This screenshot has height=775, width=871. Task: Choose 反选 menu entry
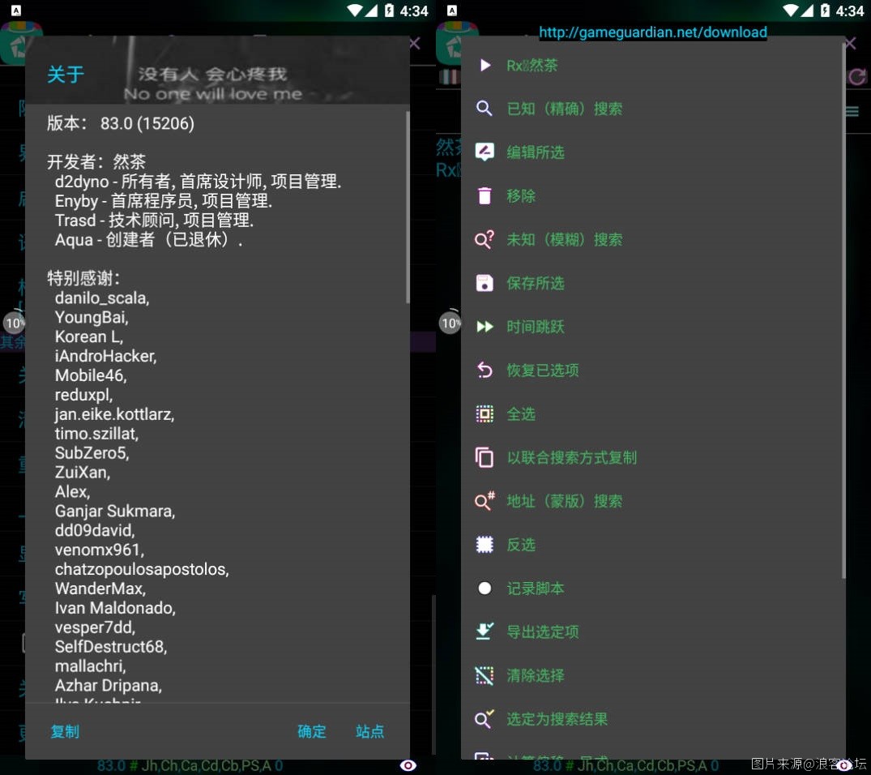tap(521, 544)
